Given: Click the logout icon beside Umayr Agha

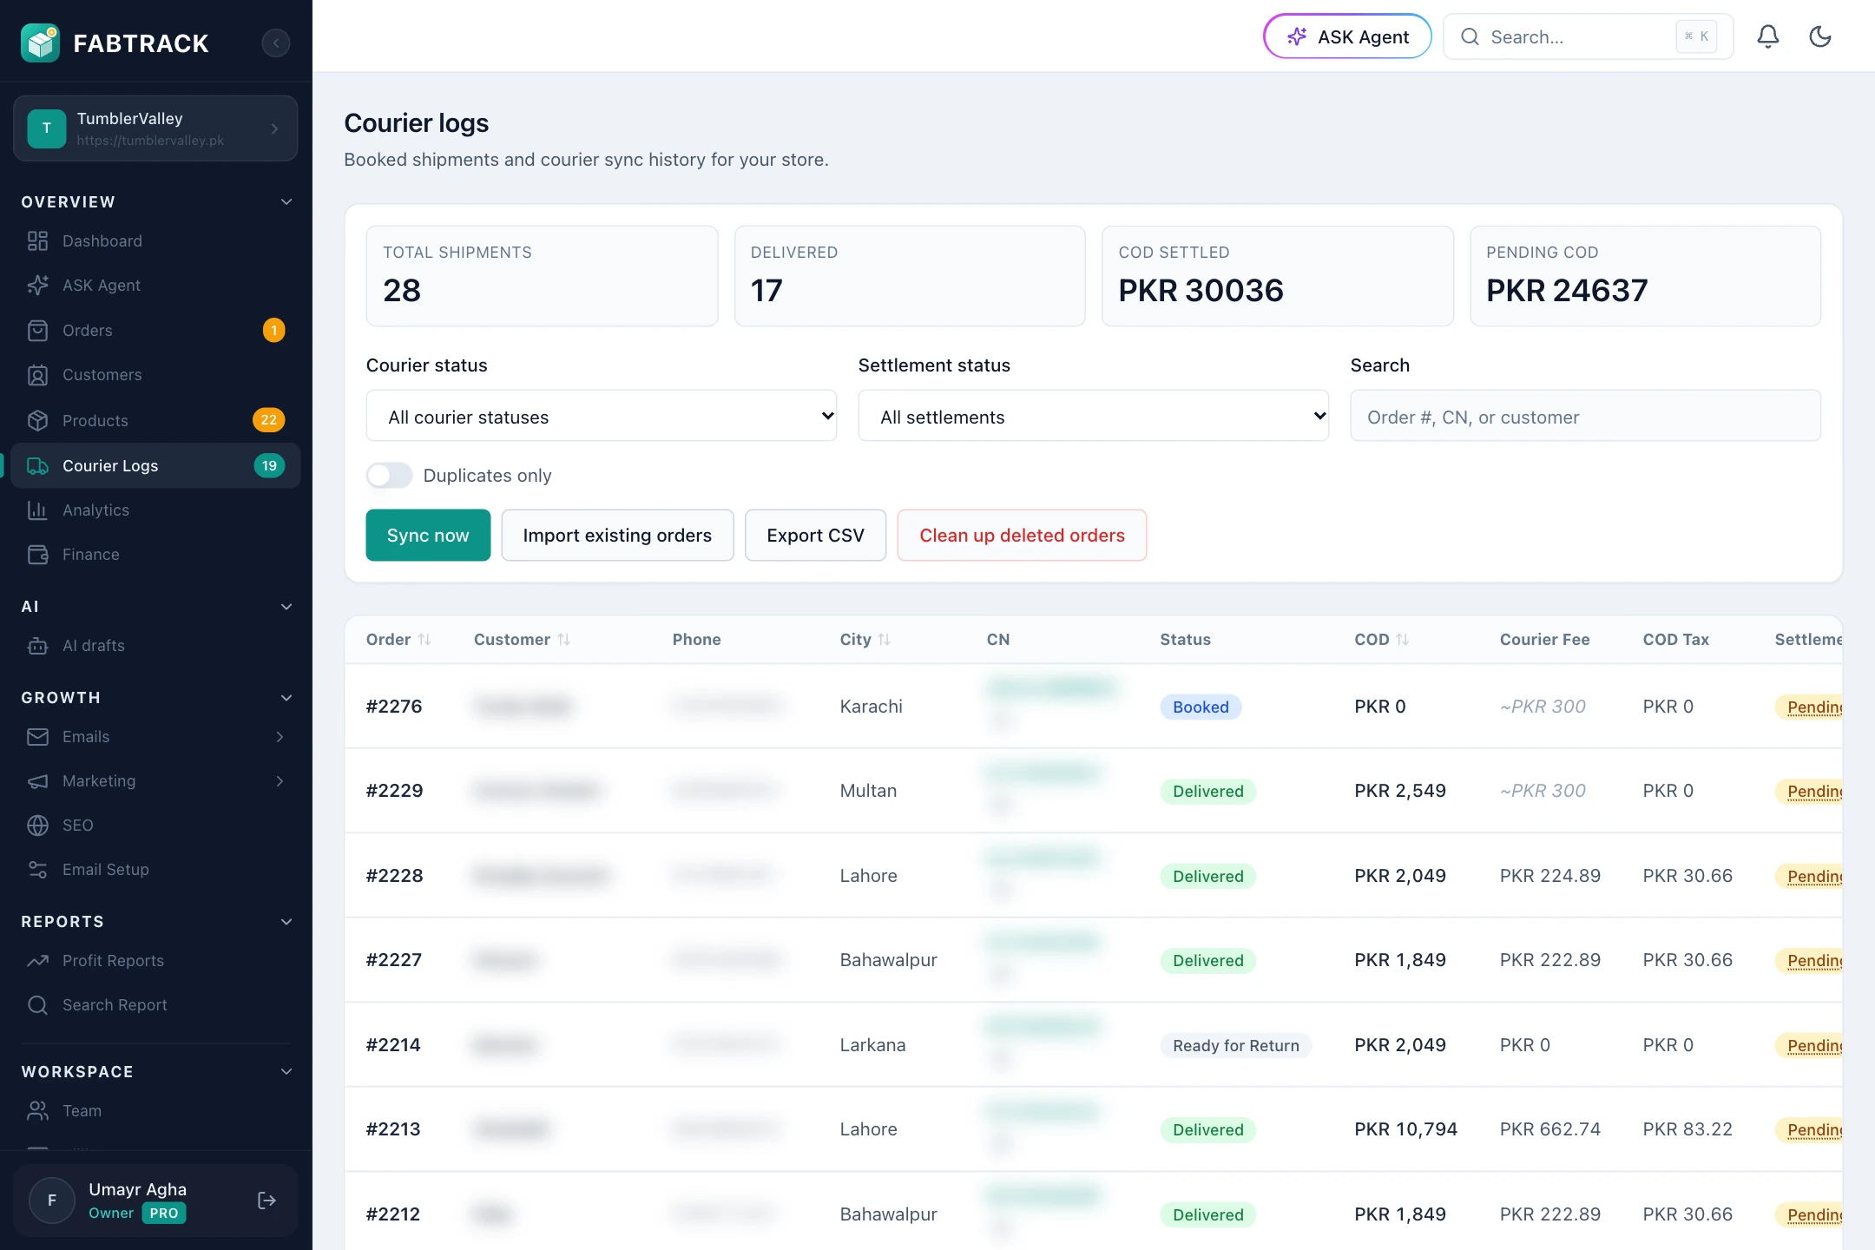Looking at the screenshot, I should point(267,1201).
